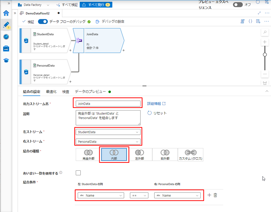Check the あいまい一致を使用する checkbox
Screen dimensions: 271x212
tap(78, 173)
